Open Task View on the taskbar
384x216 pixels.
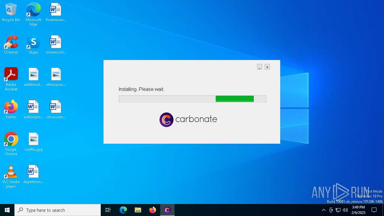[x=108, y=210]
